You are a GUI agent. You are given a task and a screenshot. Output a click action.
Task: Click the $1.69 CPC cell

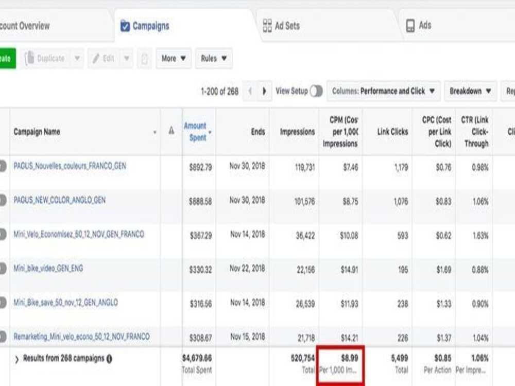tap(444, 270)
